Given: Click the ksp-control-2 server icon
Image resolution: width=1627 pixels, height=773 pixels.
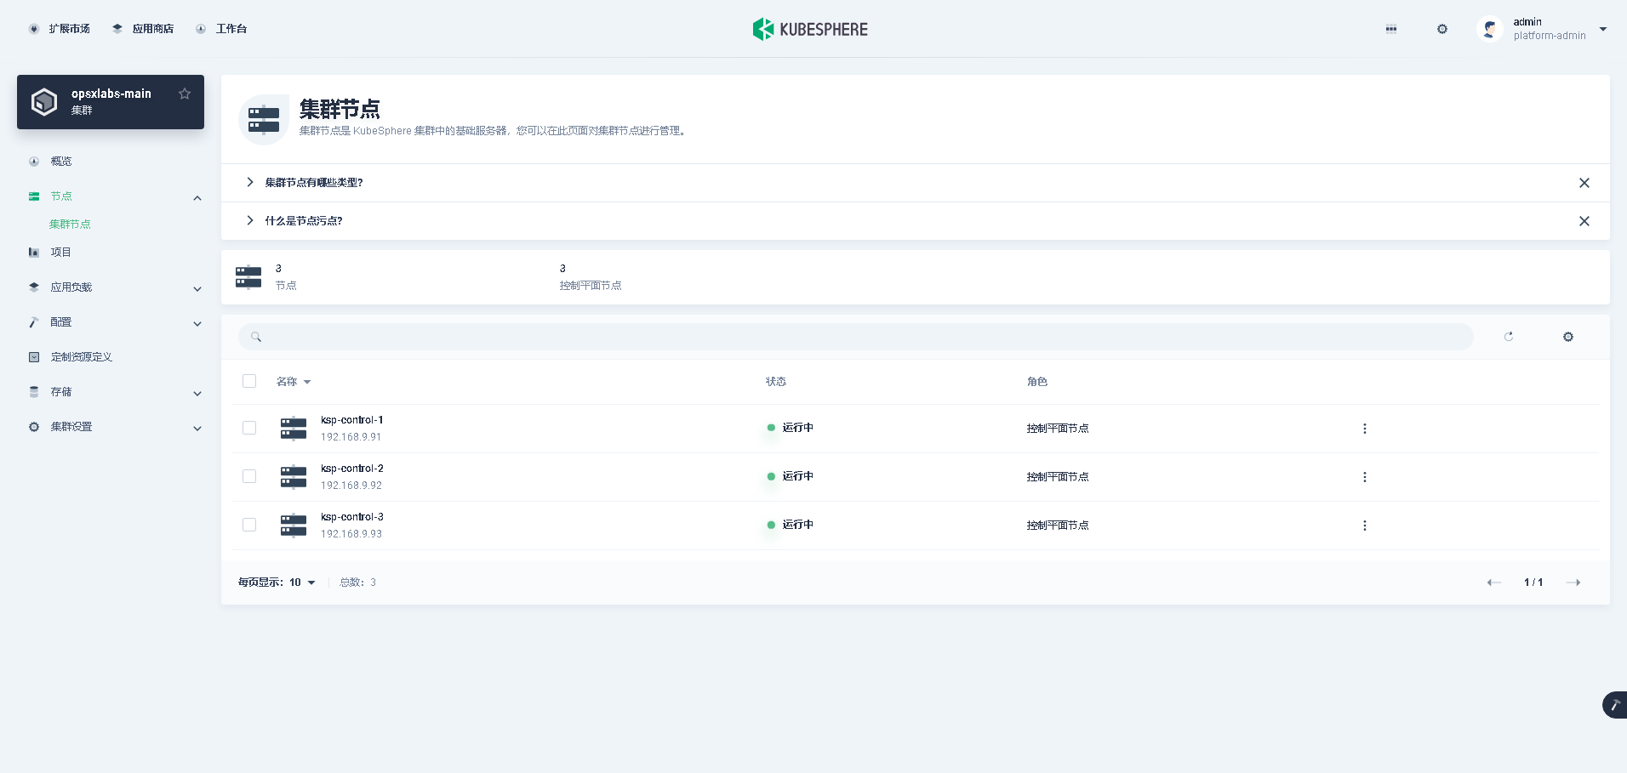Looking at the screenshot, I should pos(294,476).
